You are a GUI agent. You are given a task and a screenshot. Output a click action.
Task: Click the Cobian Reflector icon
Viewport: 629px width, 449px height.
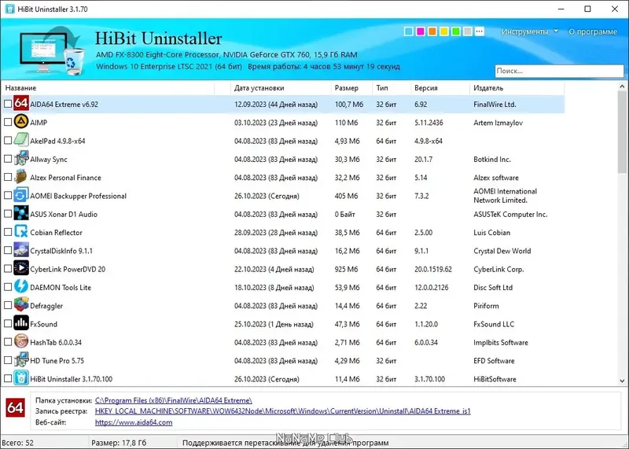21,231
